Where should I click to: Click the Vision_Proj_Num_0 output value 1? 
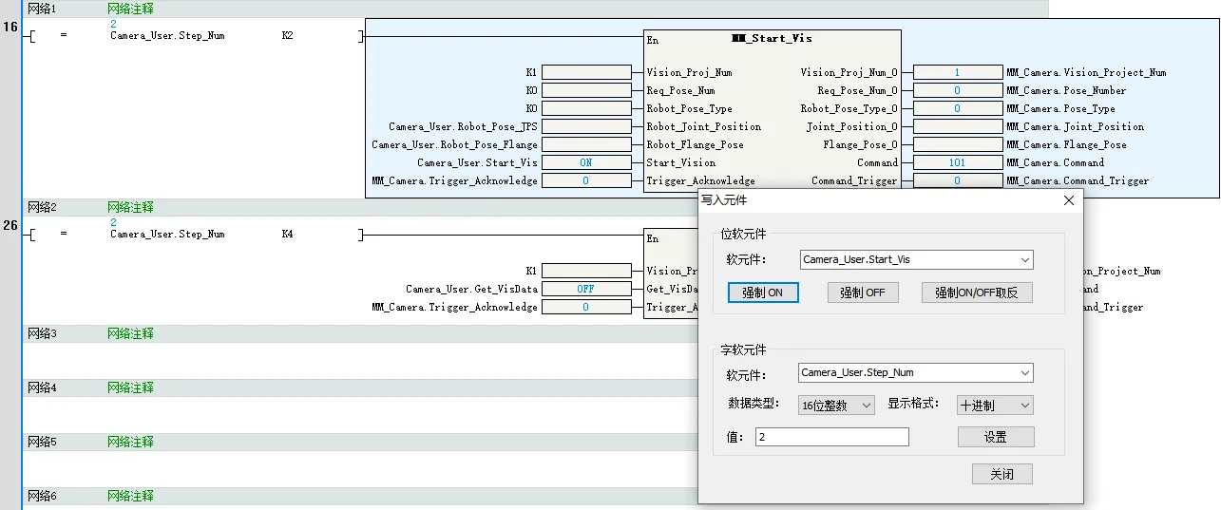957,72
